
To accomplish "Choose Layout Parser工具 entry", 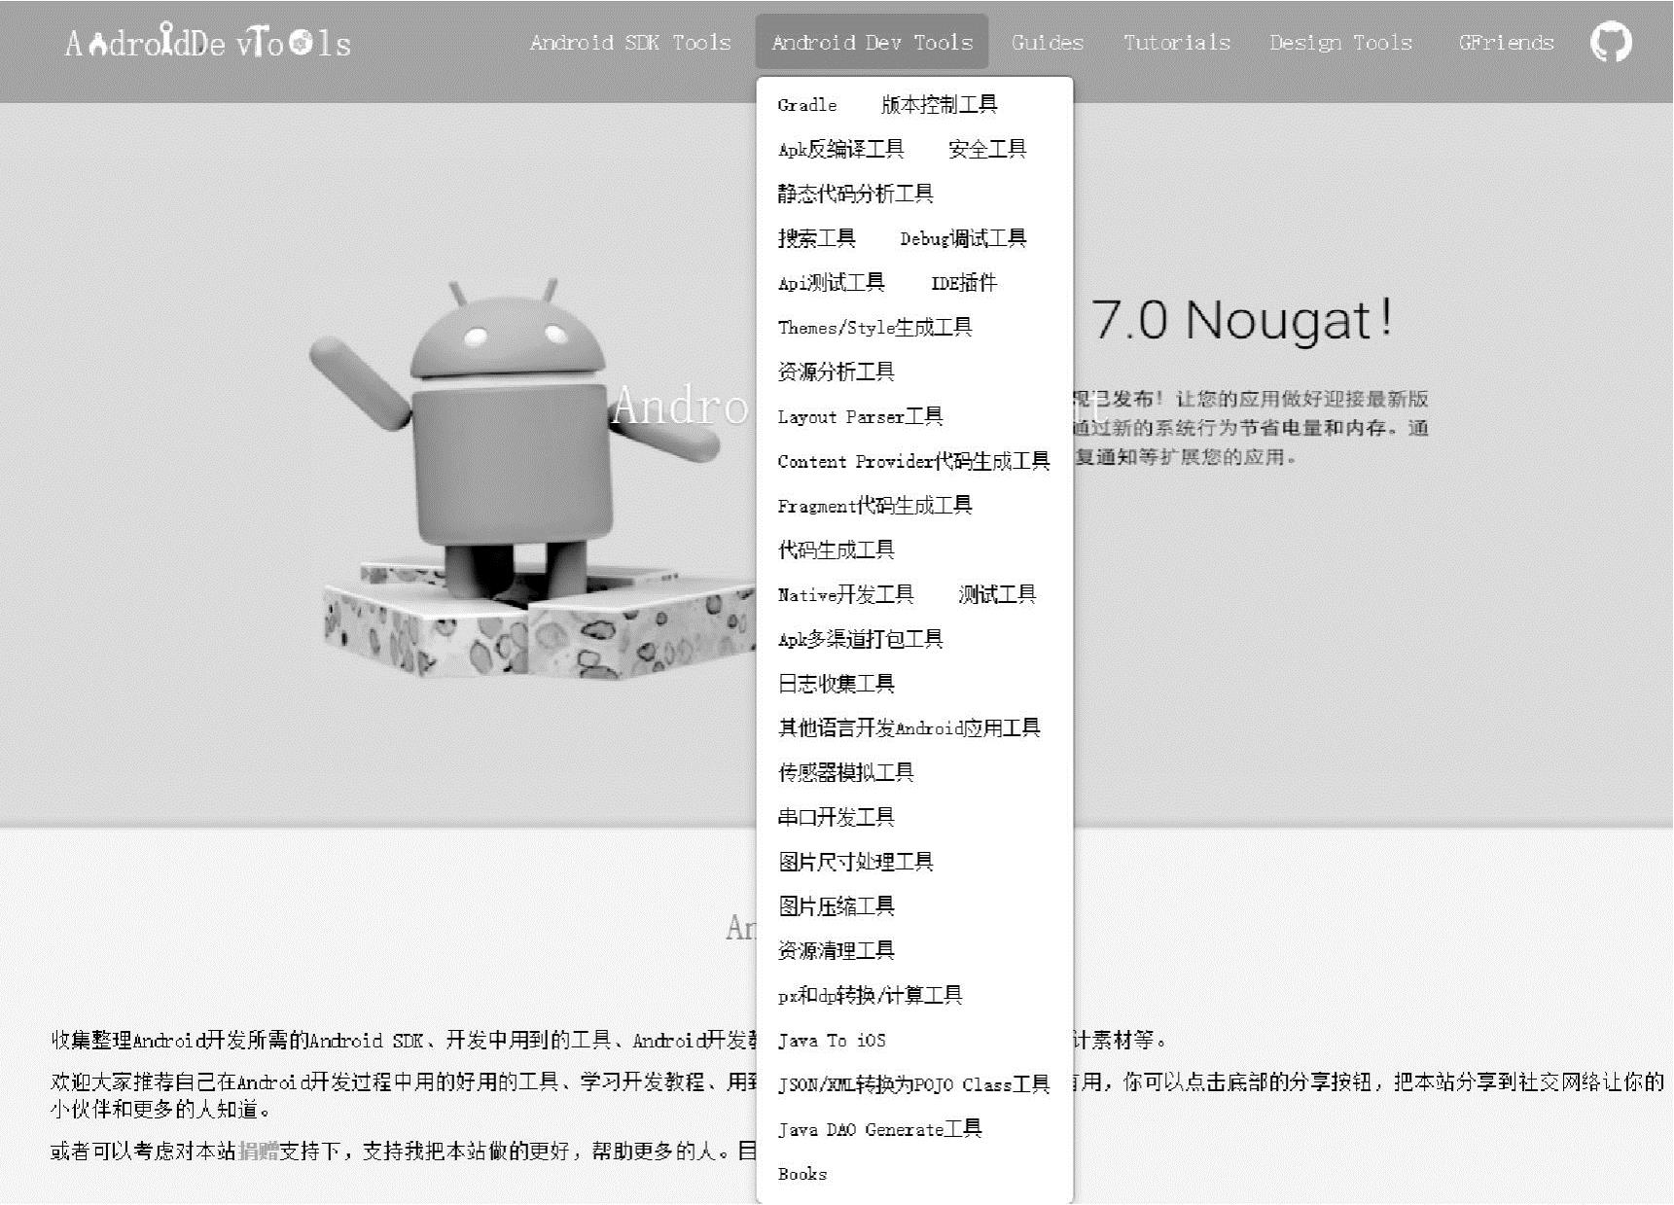I will click(x=861, y=417).
